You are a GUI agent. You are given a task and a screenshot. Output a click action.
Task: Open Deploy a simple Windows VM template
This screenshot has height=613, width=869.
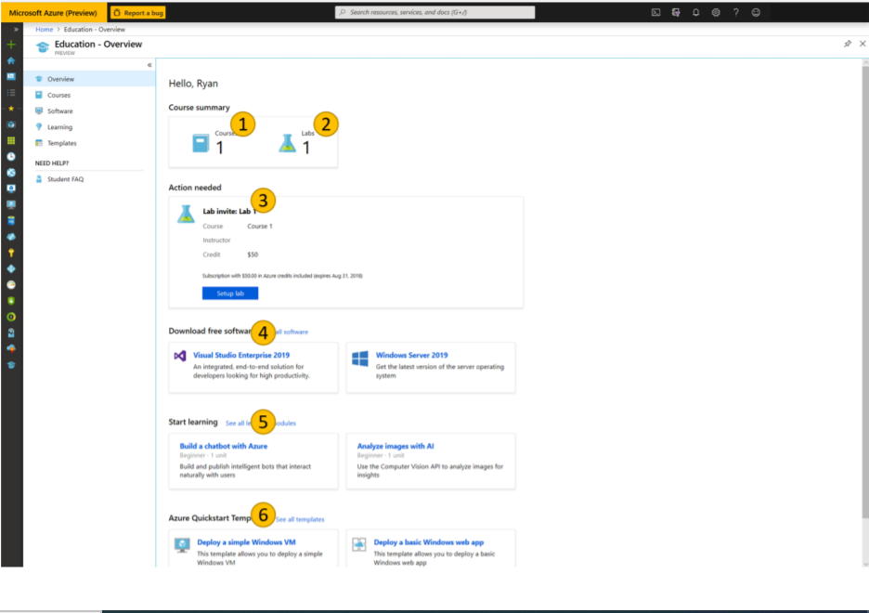(x=246, y=542)
